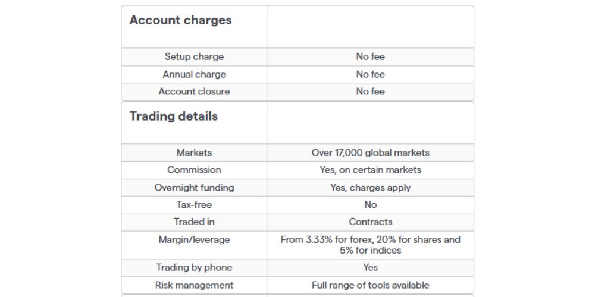
Task: Click the Full range of tools available cell
Action: tap(370, 285)
